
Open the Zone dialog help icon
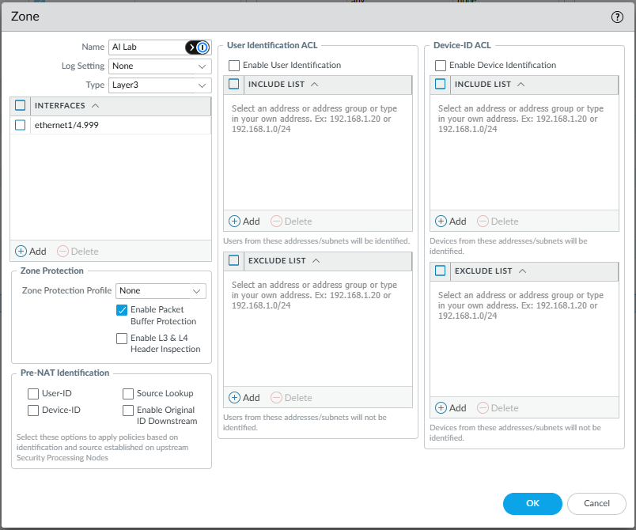click(617, 17)
